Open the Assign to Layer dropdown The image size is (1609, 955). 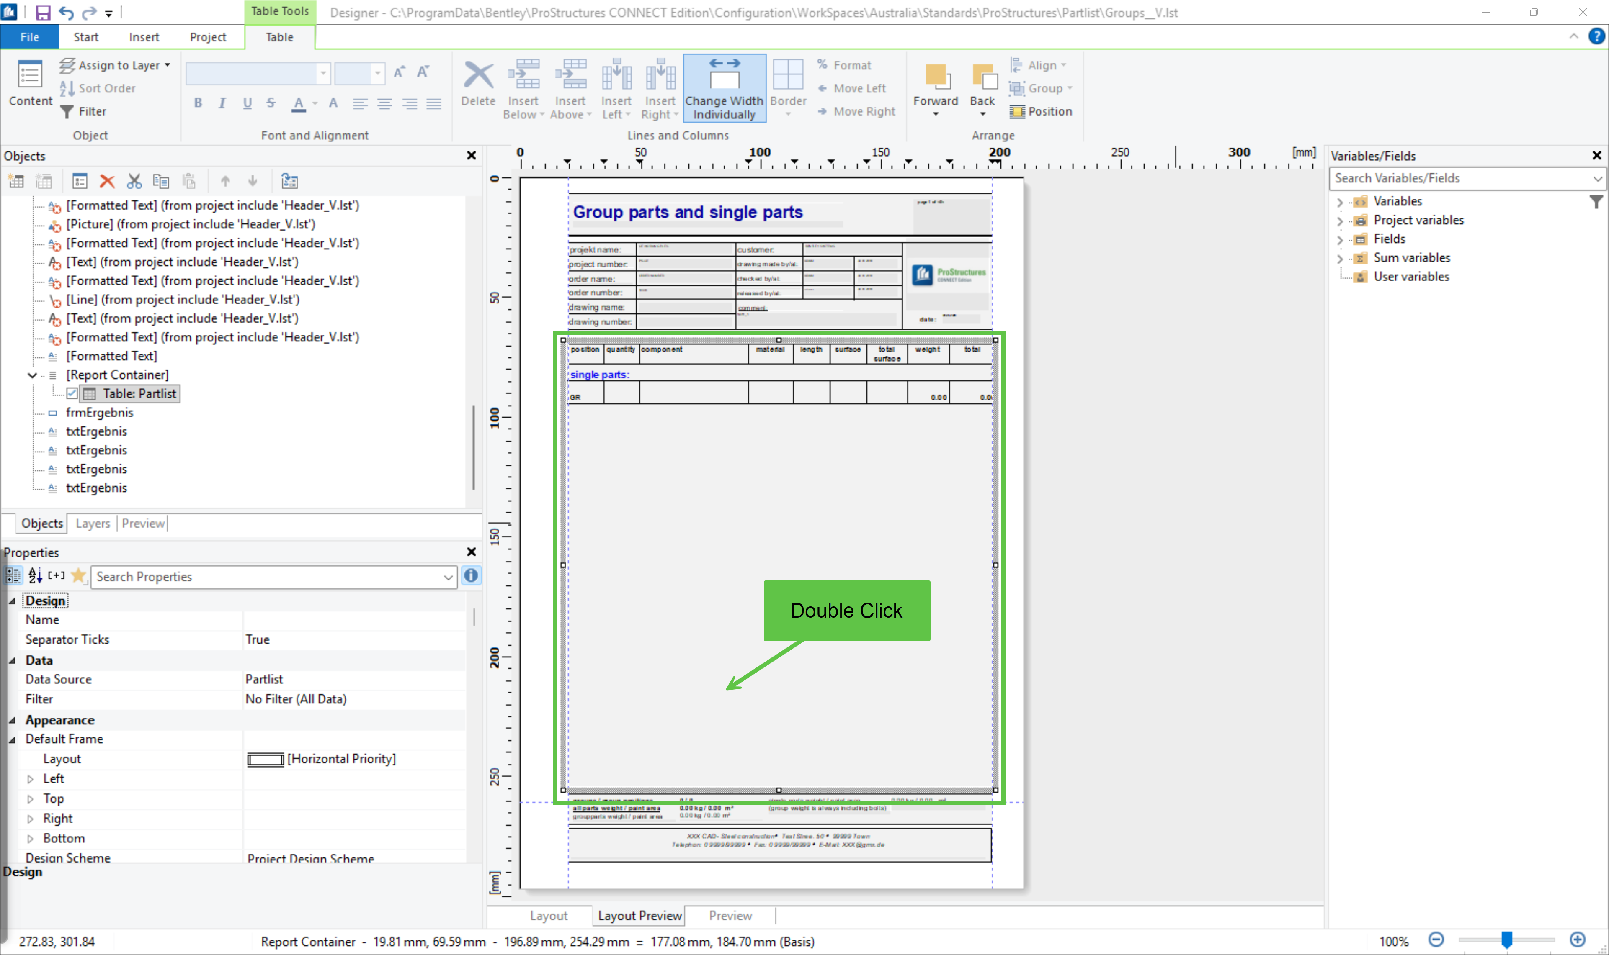115,65
